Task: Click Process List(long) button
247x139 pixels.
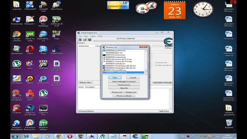Action: (x=124, y=96)
